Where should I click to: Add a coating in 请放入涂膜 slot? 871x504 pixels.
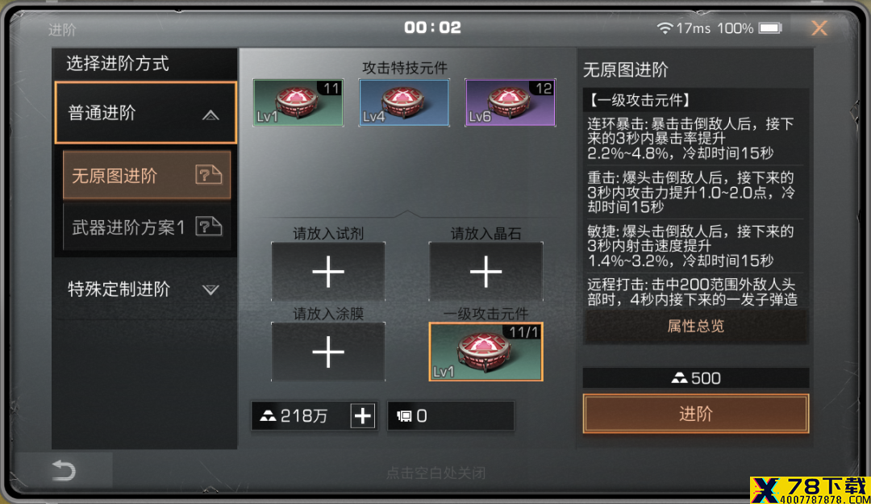(x=328, y=352)
